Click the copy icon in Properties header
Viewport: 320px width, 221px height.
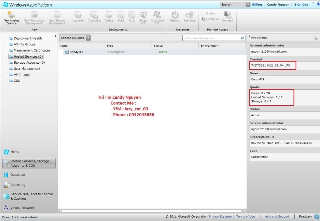[x=316, y=38]
